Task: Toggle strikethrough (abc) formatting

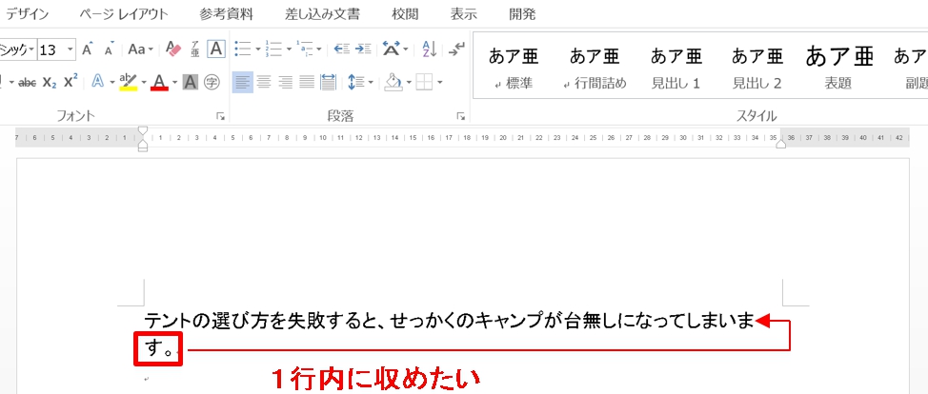Action: [x=28, y=82]
